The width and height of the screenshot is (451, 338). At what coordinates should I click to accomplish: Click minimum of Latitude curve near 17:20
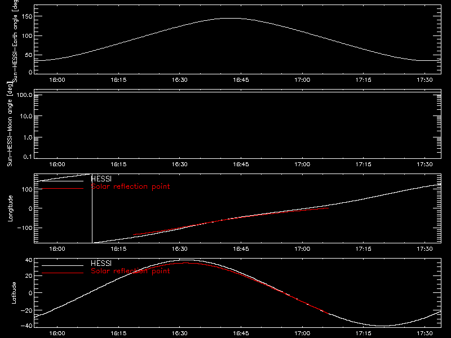pyautogui.click(x=383, y=326)
